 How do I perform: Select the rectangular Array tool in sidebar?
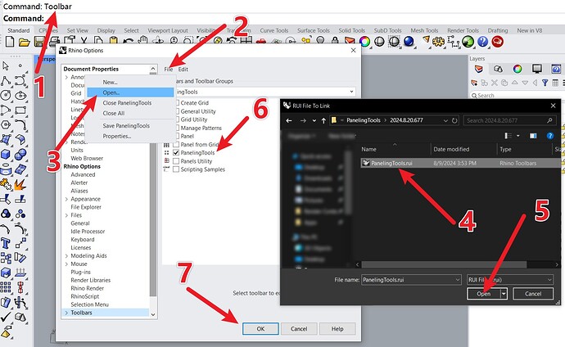(x=6, y=287)
